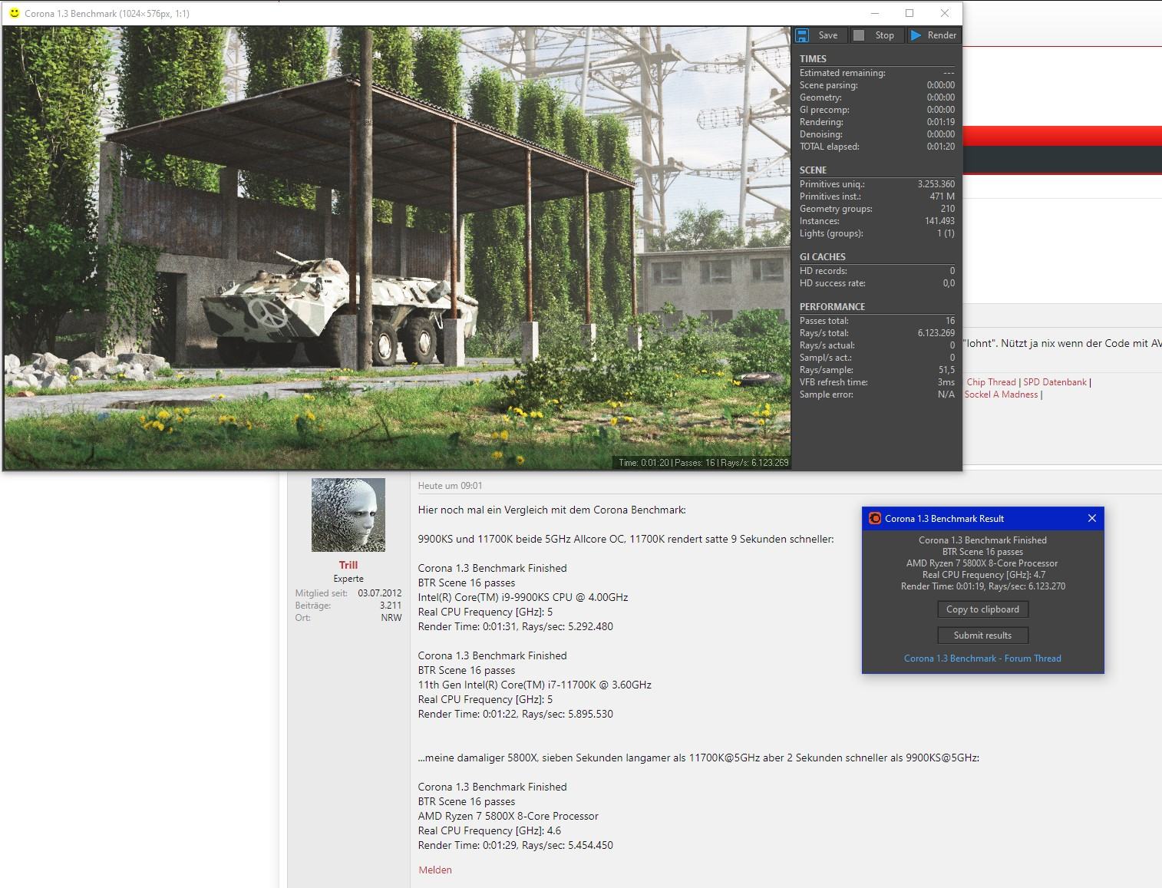Click Render Time 0:01:31 line in post
The height and width of the screenshot is (888, 1162).
point(515,626)
